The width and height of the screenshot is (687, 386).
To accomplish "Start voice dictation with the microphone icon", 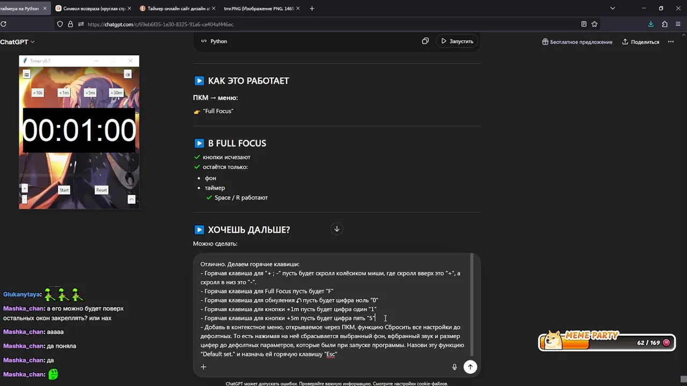I will 455,367.
